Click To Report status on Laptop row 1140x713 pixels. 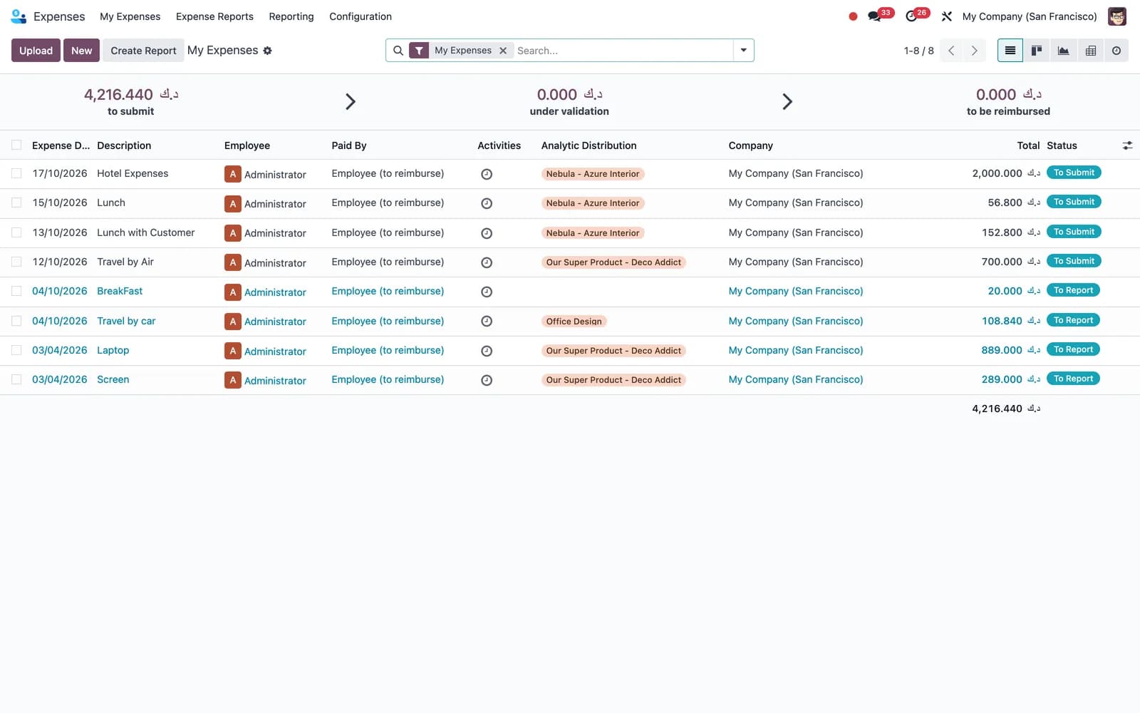click(x=1073, y=349)
